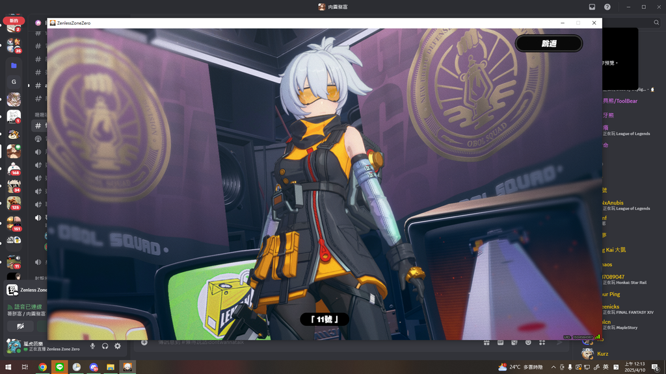Expand the system tray hidden icons chevron
This screenshot has width=666, height=374.
click(x=553, y=367)
